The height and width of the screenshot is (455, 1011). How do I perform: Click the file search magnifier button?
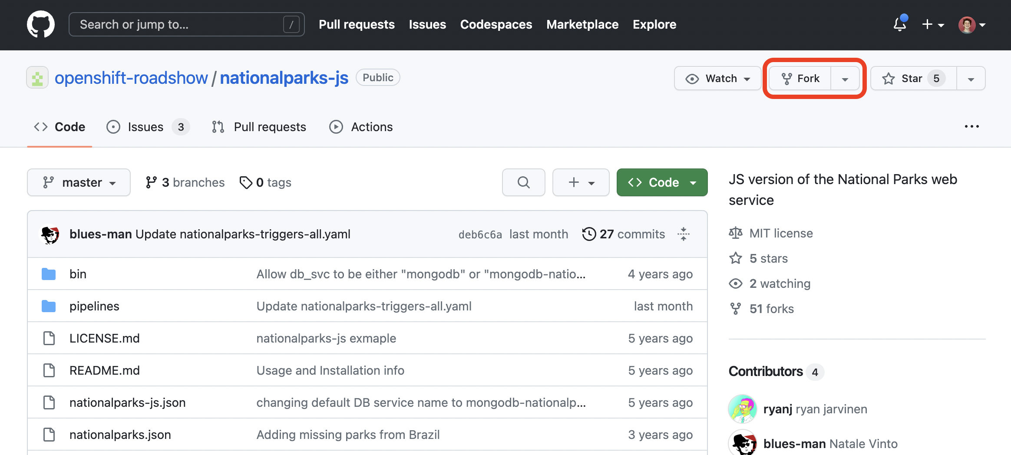(524, 182)
